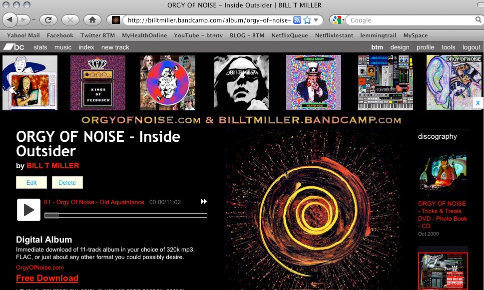484x290 pixels.
Task: Click the 00:00/11:02 track time text
Action: click(165, 202)
